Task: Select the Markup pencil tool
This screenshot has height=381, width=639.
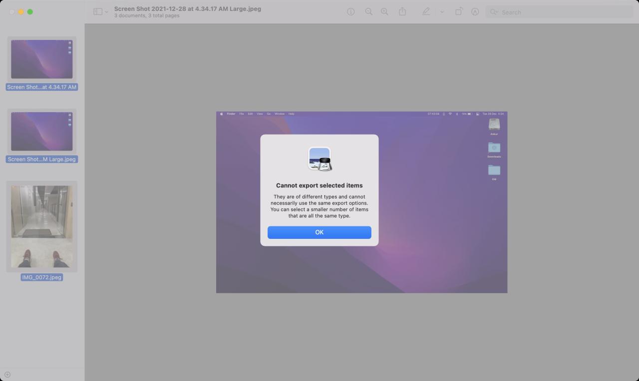Action: coord(426,11)
